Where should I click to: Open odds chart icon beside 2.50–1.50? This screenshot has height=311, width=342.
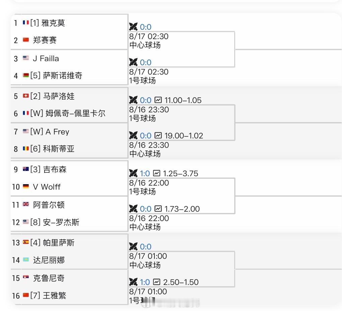(157, 282)
